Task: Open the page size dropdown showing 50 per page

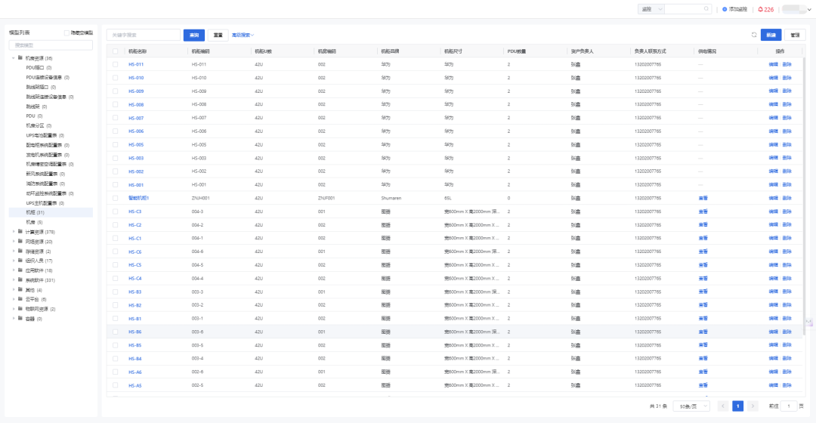Action: 691,406
